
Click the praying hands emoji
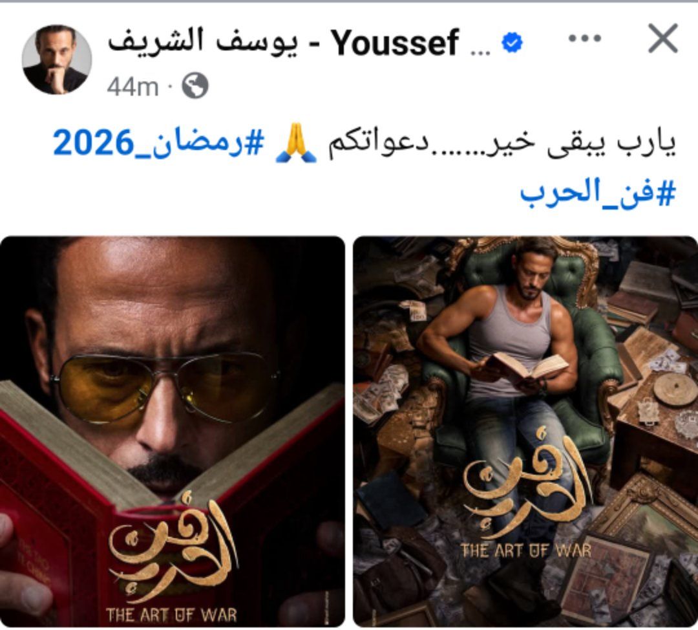tap(296, 143)
